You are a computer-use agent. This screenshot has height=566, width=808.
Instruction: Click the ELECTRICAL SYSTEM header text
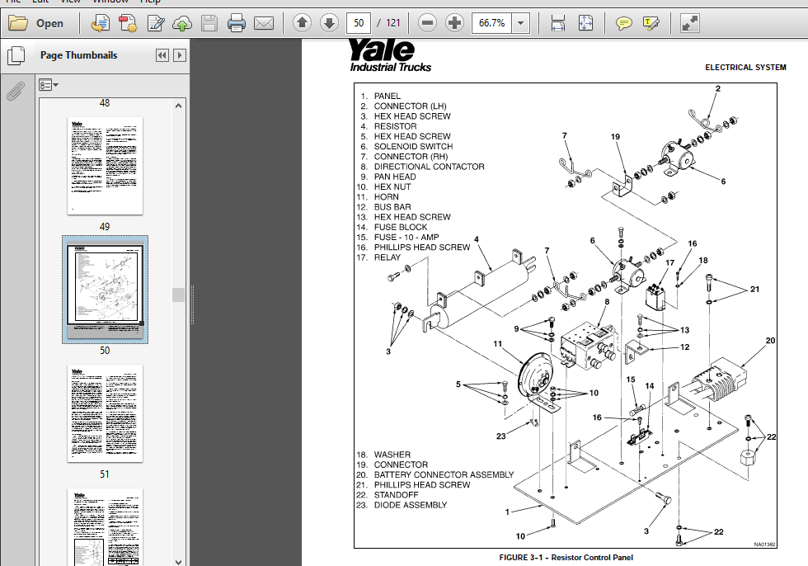[x=745, y=68]
